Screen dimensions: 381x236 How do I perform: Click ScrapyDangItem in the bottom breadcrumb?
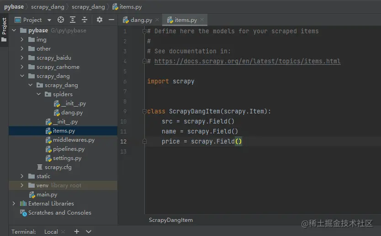pos(170,220)
